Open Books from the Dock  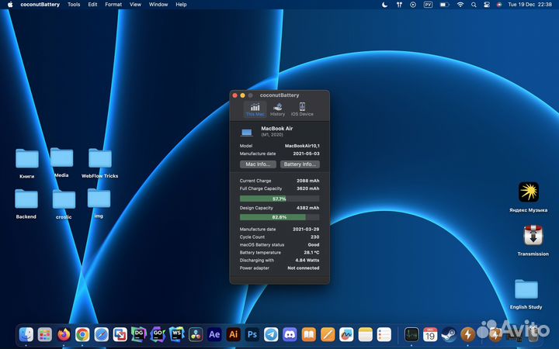[309, 334]
